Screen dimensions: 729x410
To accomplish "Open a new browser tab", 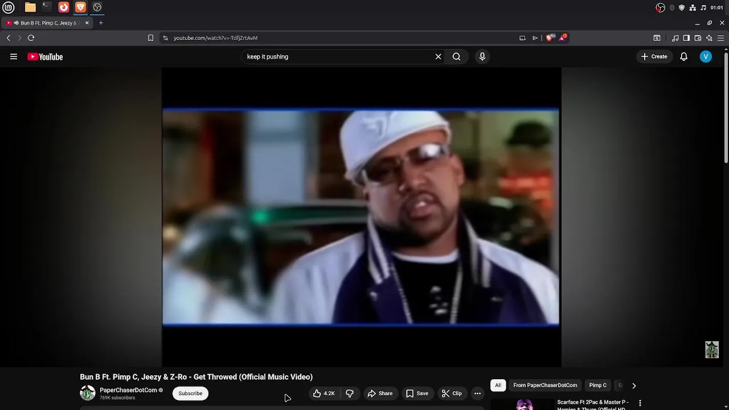I will [x=101, y=23].
